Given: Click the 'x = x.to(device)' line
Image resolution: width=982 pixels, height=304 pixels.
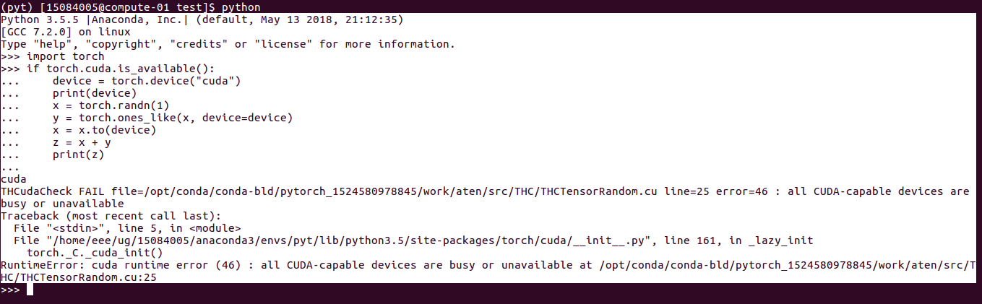Looking at the screenshot, I should (105, 130).
